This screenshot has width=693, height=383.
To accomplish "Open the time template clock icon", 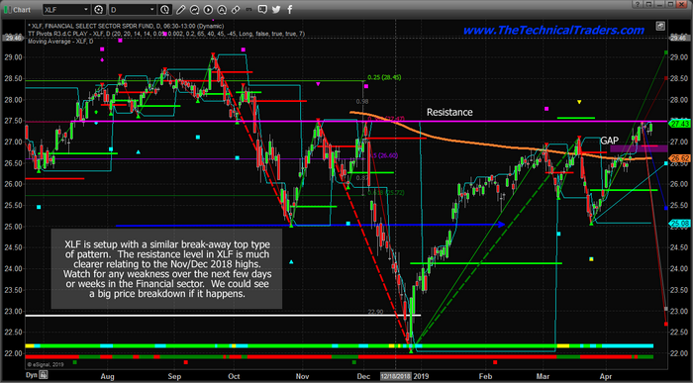I will pos(165,9).
